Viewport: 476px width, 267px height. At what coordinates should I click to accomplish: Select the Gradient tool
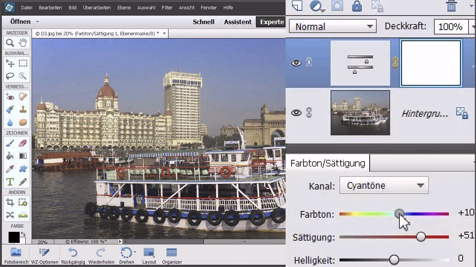23,156
